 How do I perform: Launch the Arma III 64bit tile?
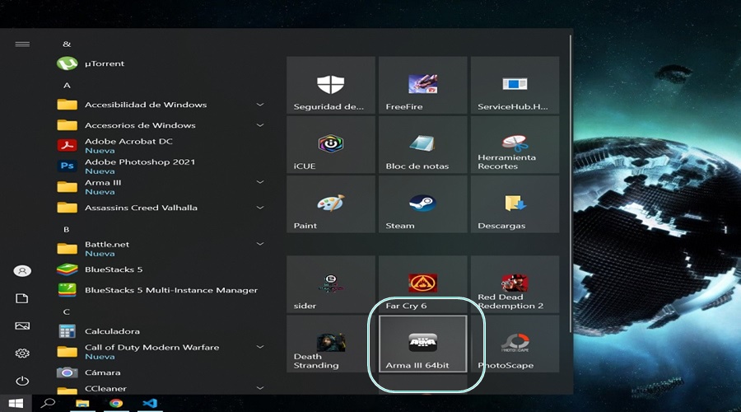pos(423,344)
